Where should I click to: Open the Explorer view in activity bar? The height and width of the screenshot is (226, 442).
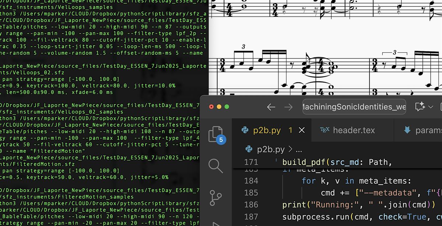pyautogui.click(x=215, y=134)
